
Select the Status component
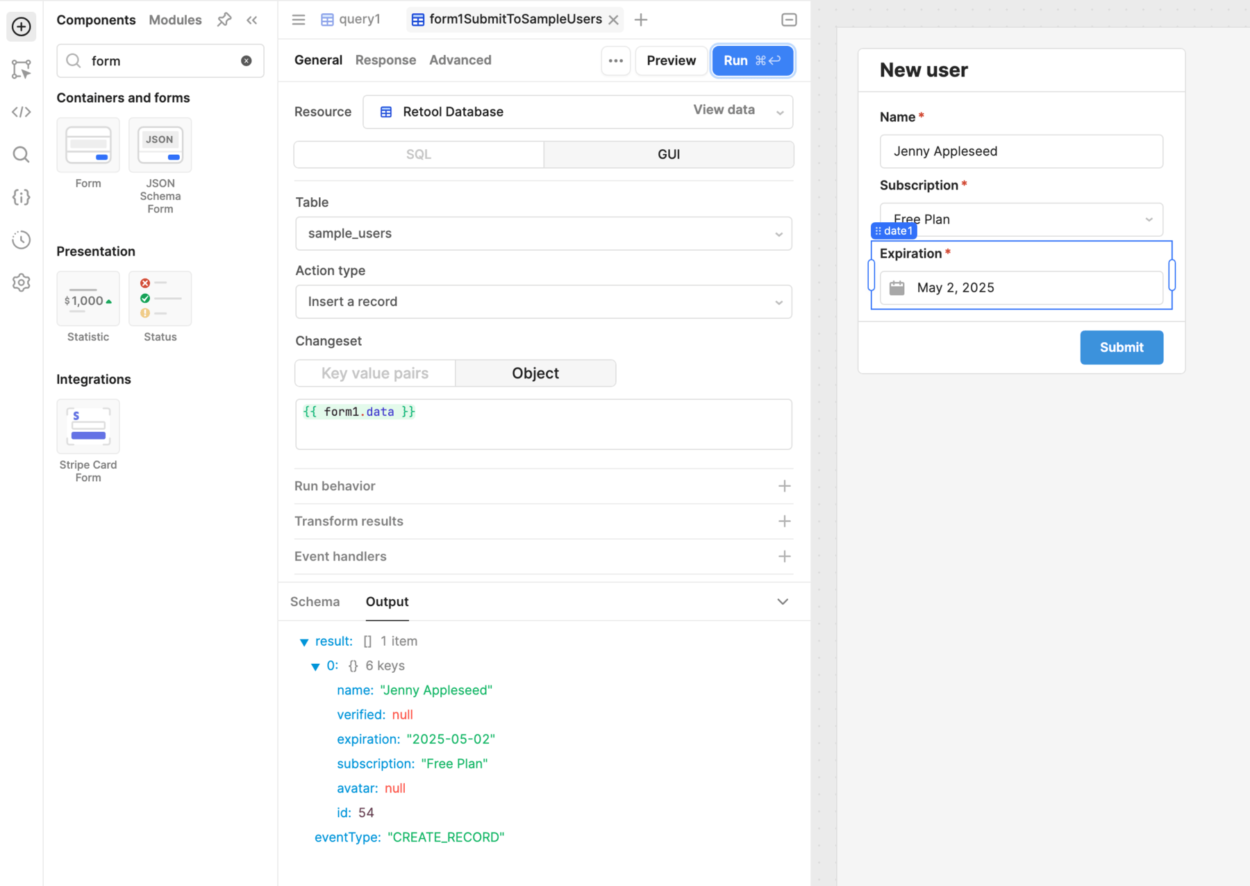pyautogui.click(x=160, y=299)
